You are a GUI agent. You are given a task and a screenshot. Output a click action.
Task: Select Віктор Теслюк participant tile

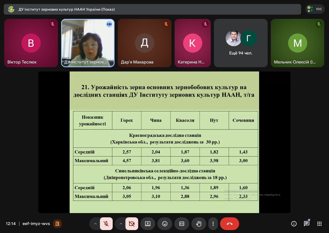point(31,43)
